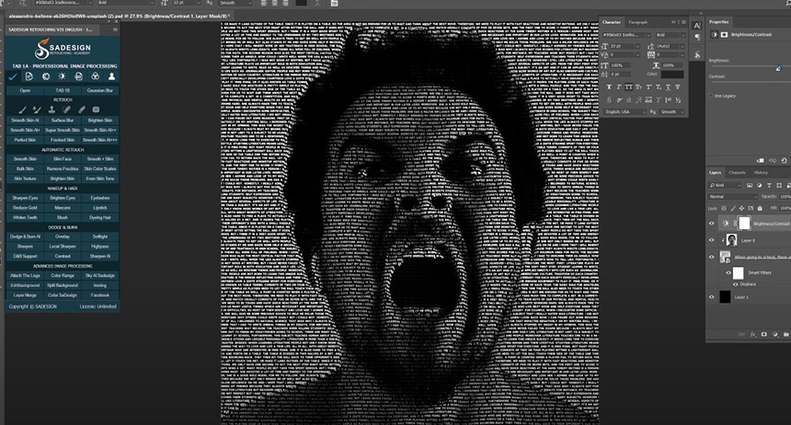Viewport: 791px width, 425px height.
Task: Open layer filter Kind dropdown
Action: pos(726,186)
